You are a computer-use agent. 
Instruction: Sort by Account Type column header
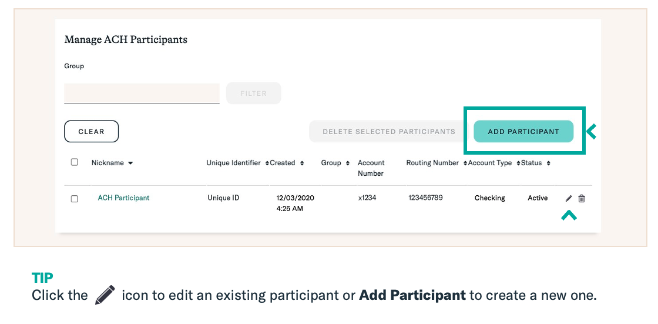(490, 163)
